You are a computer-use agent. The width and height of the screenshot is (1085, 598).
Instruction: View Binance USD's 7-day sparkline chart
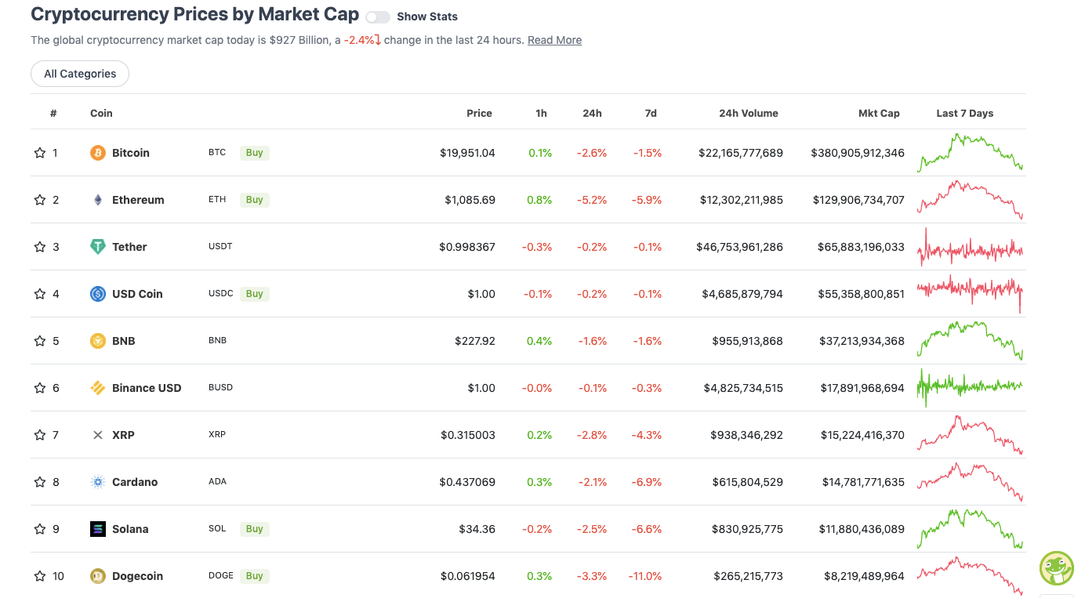tap(970, 386)
